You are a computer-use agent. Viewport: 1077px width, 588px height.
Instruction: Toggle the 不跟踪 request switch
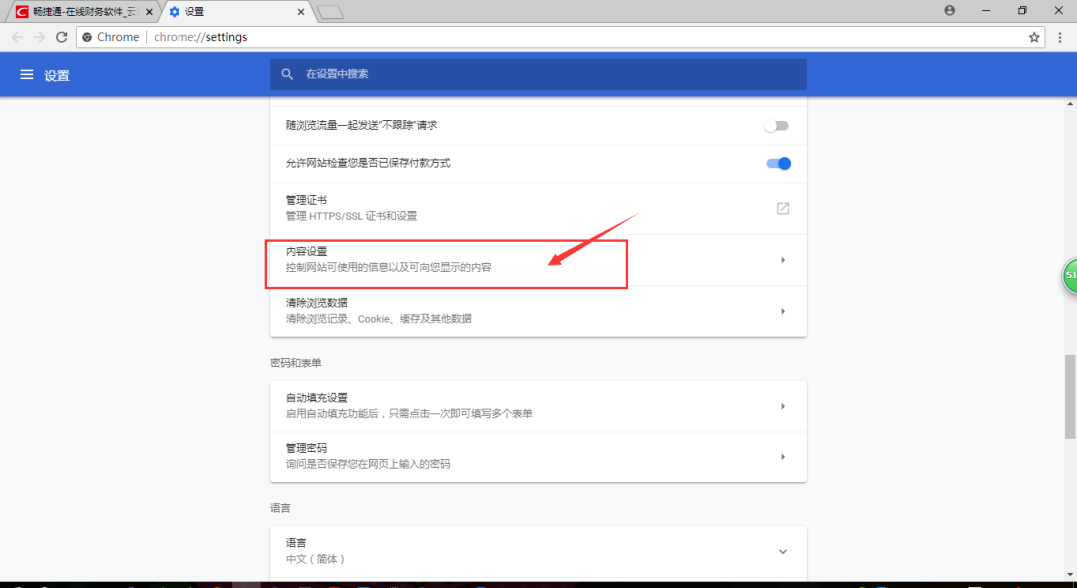pyautogui.click(x=777, y=126)
